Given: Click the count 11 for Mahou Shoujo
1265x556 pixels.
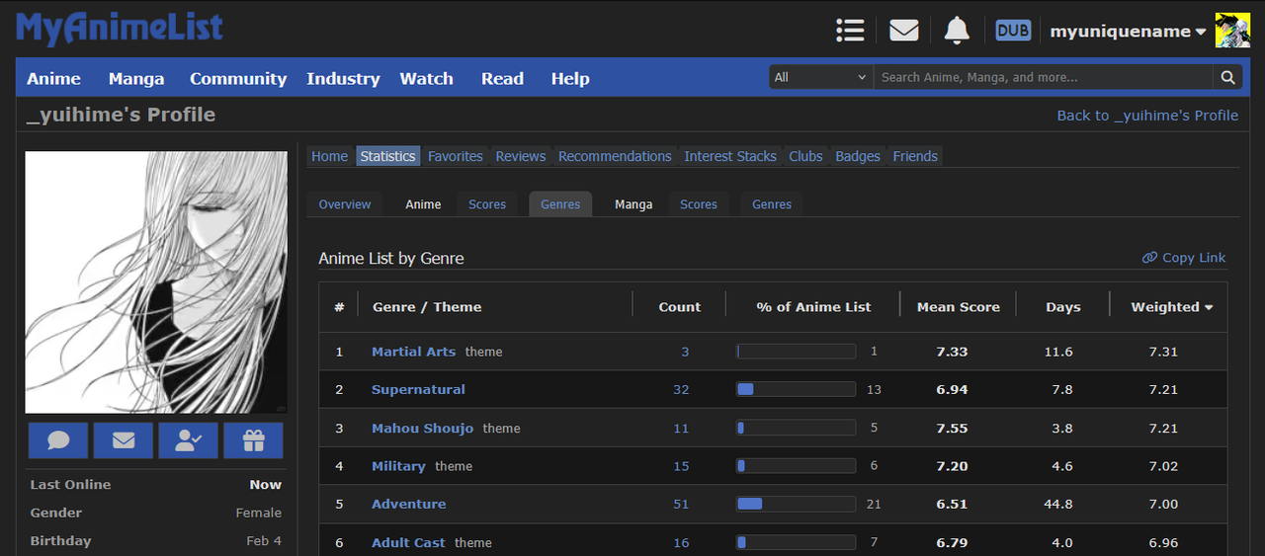Looking at the screenshot, I should click(681, 428).
